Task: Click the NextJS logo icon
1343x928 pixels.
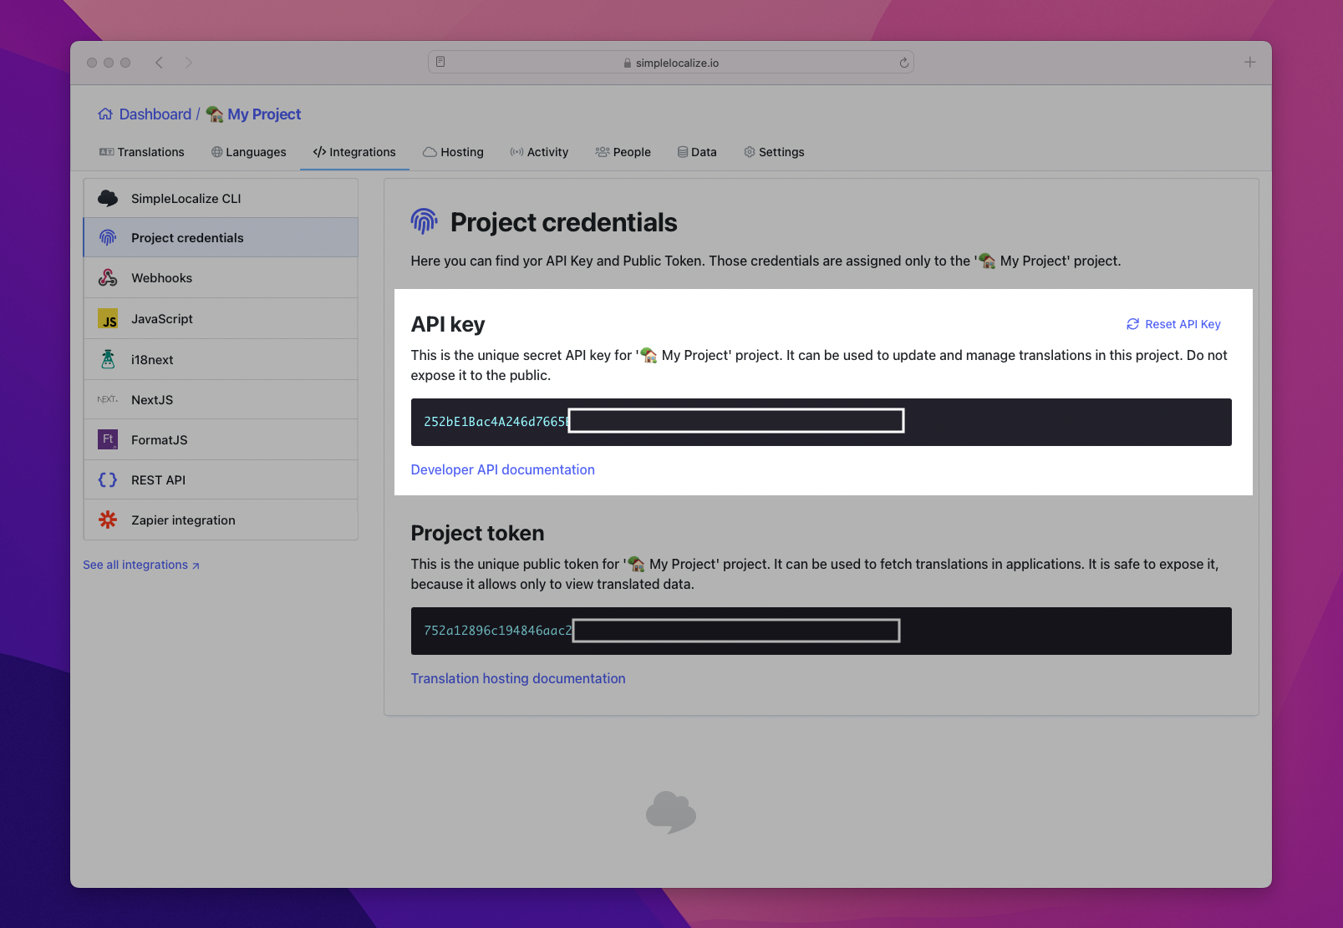Action: tap(108, 399)
